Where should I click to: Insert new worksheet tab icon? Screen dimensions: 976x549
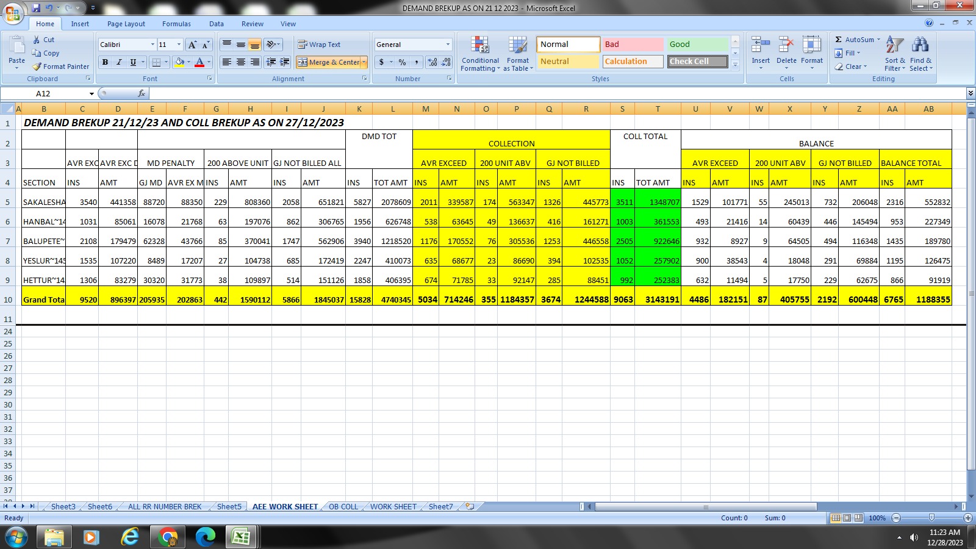tap(470, 506)
